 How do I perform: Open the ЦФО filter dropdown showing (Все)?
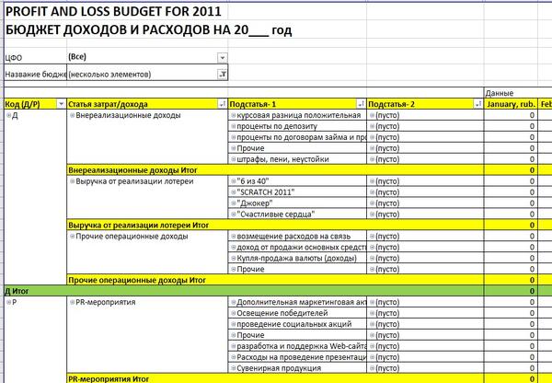click(222, 58)
